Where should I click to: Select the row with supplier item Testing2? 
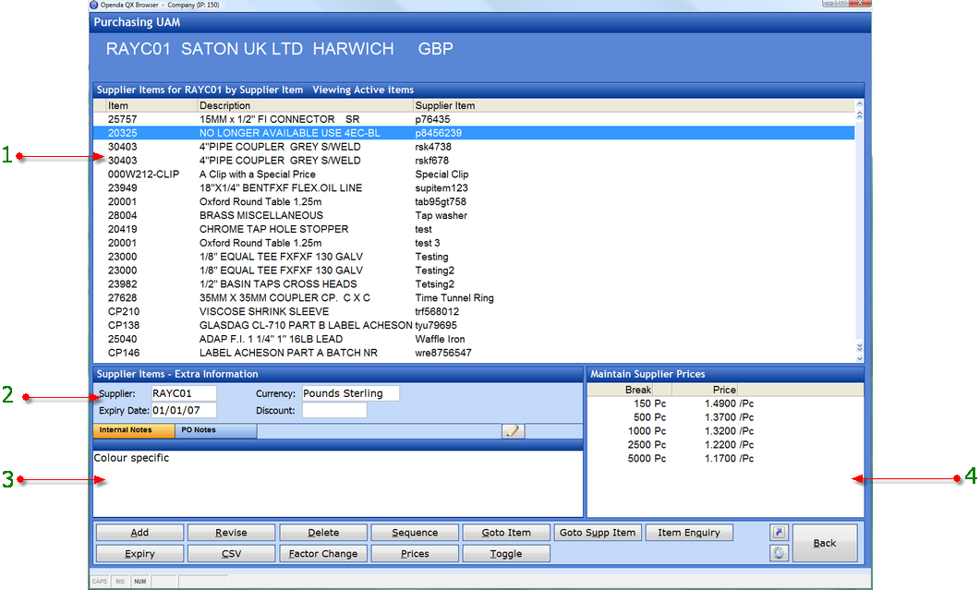(474, 271)
